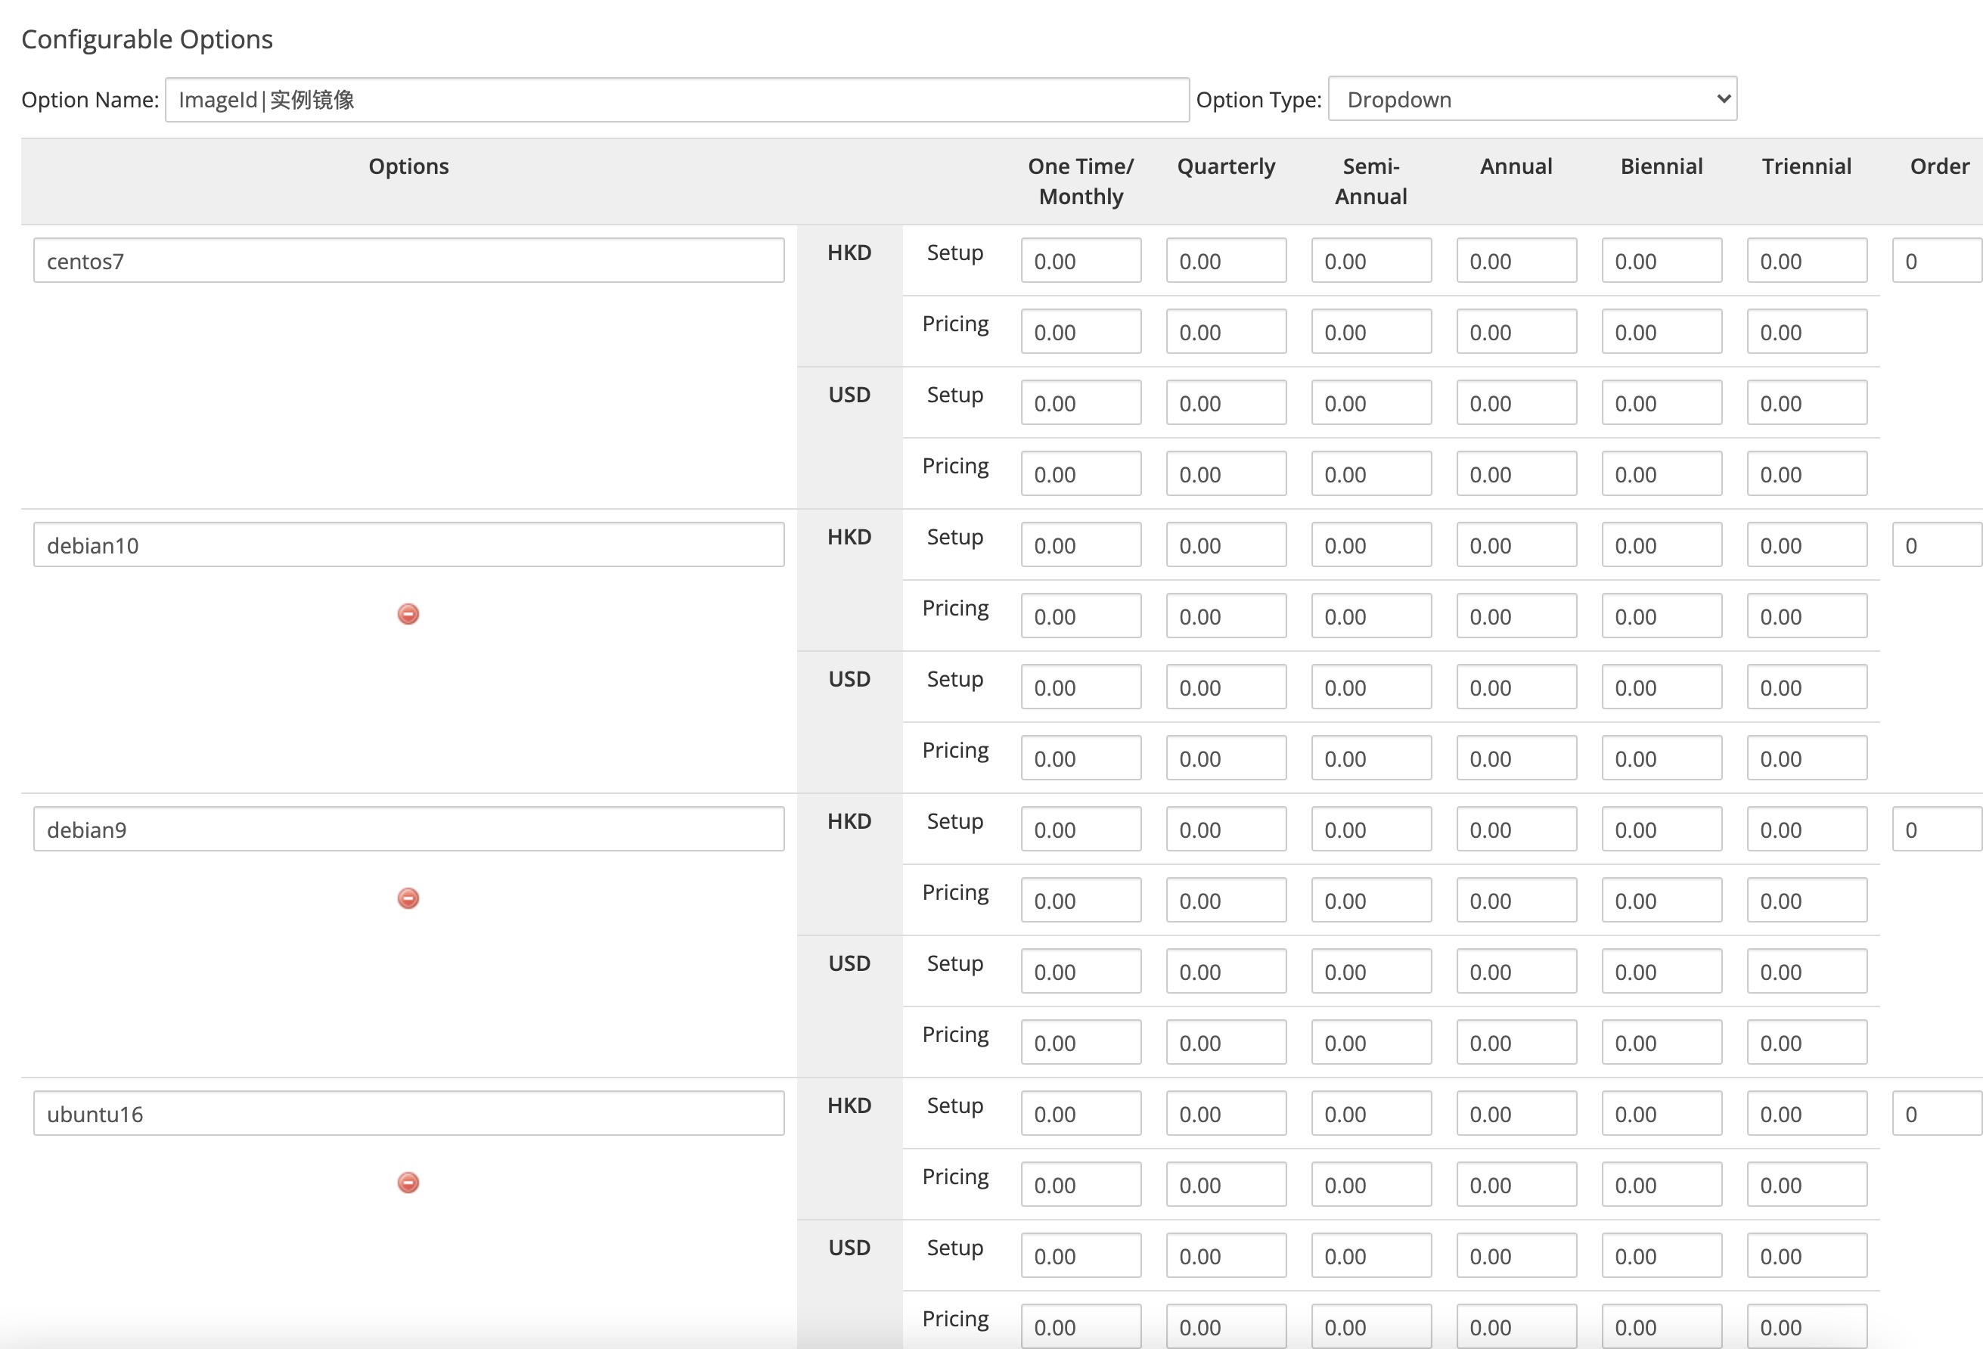Open the Option Type dropdown
1983x1349 pixels.
[x=1531, y=99]
